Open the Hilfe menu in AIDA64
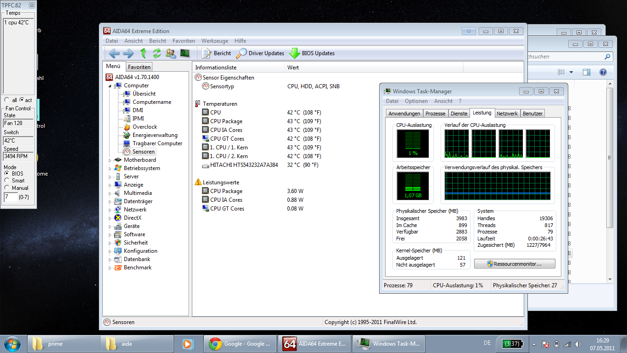The image size is (627, 353). click(240, 41)
